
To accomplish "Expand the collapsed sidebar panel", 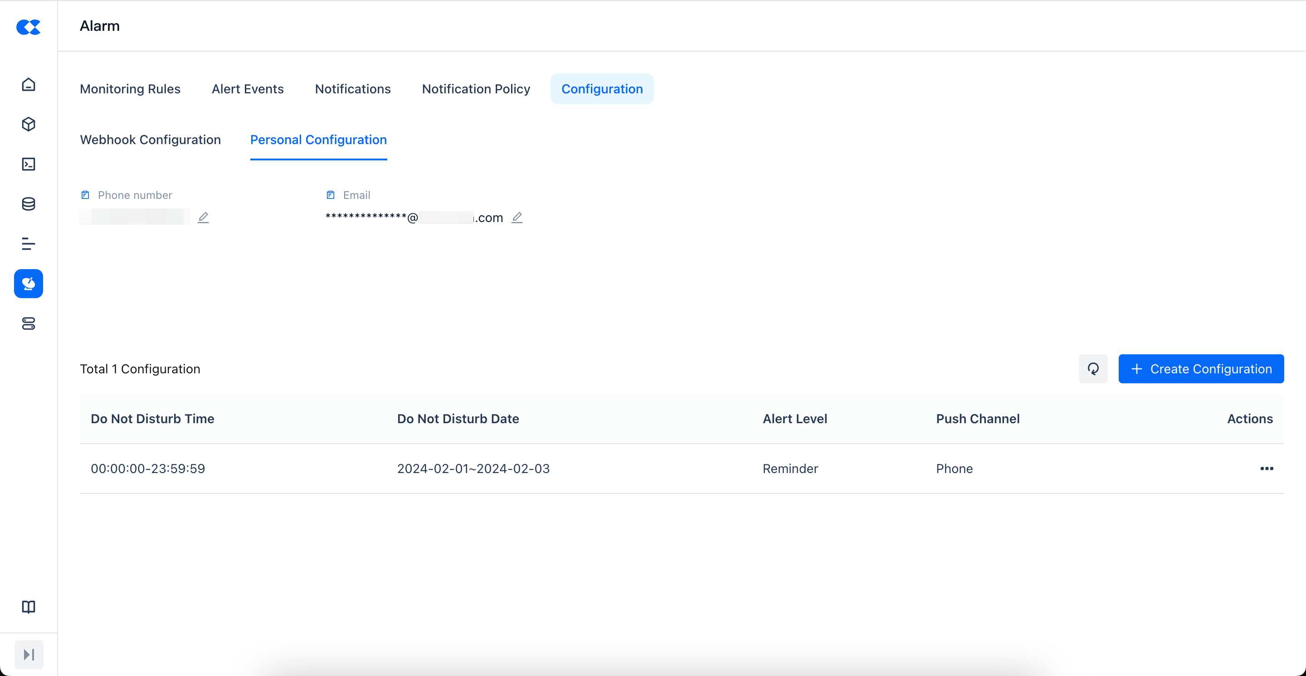I will point(29,654).
